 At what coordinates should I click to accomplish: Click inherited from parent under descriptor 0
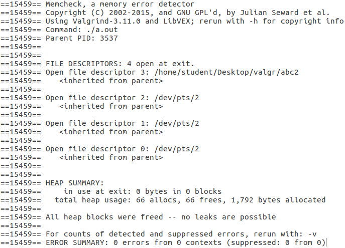[x=111, y=157]
